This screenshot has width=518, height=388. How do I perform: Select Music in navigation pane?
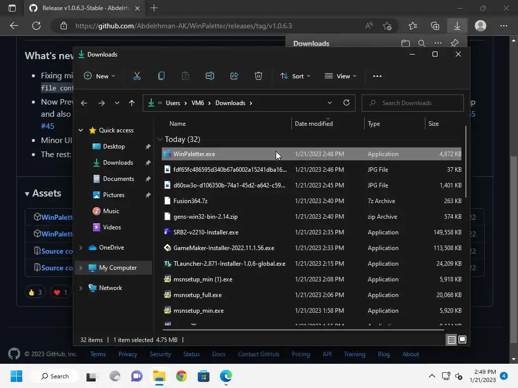pyautogui.click(x=111, y=211)
